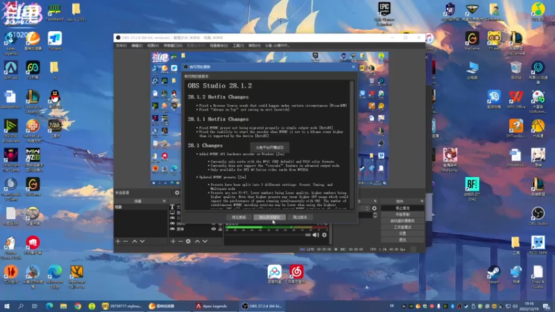Open Epic Games Launcher desktop icon
This screenshot has width=555, height=312.
click(x=384, y=14)
